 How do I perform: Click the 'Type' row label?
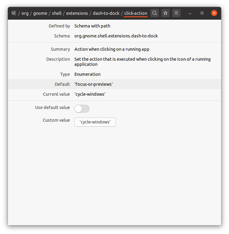tap(65, 74)
